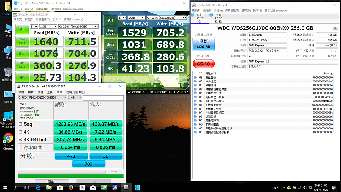This screenshot has height=192, width=341.
Task: Click serial number field 172592423925
Action: tap(267, 40)
